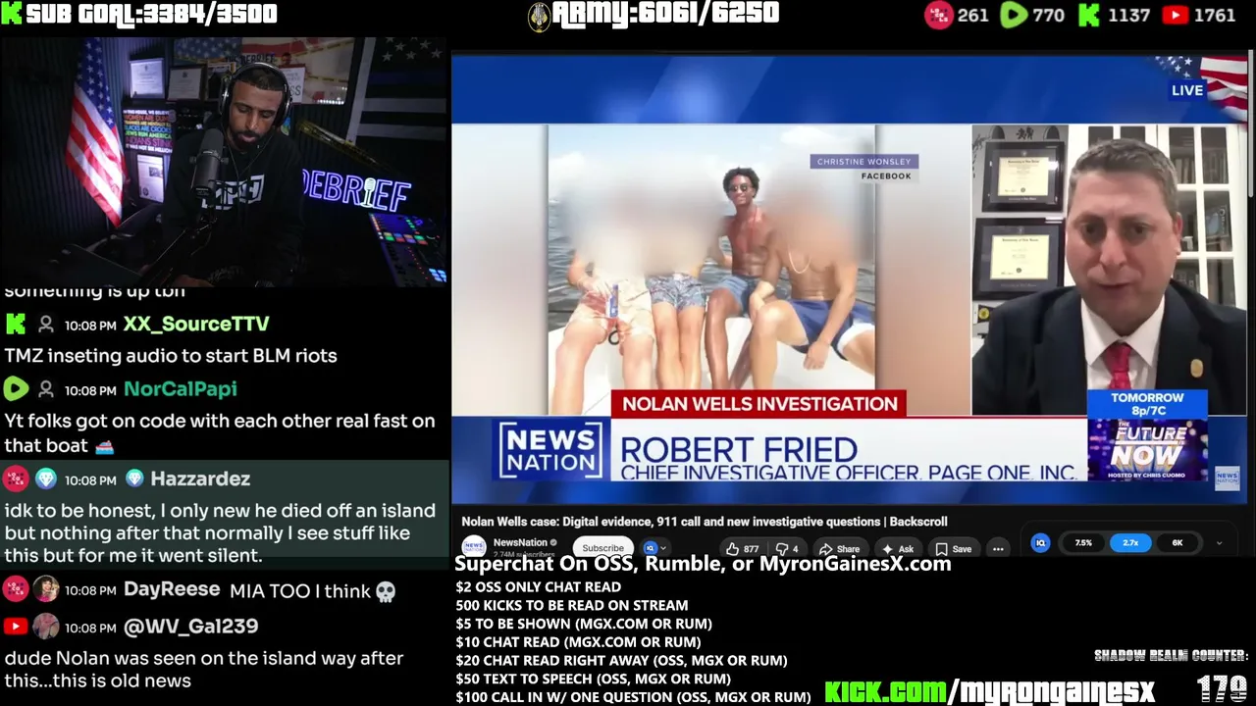This screenshot has width=1256, height=706.
Task: Click the Rumble icon showing 770 viewers
Action: (1013, 15)
